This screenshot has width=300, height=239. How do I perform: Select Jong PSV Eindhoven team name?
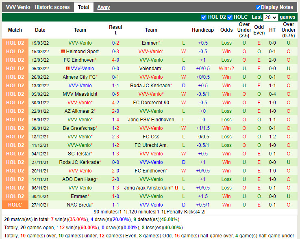point(151,120)
